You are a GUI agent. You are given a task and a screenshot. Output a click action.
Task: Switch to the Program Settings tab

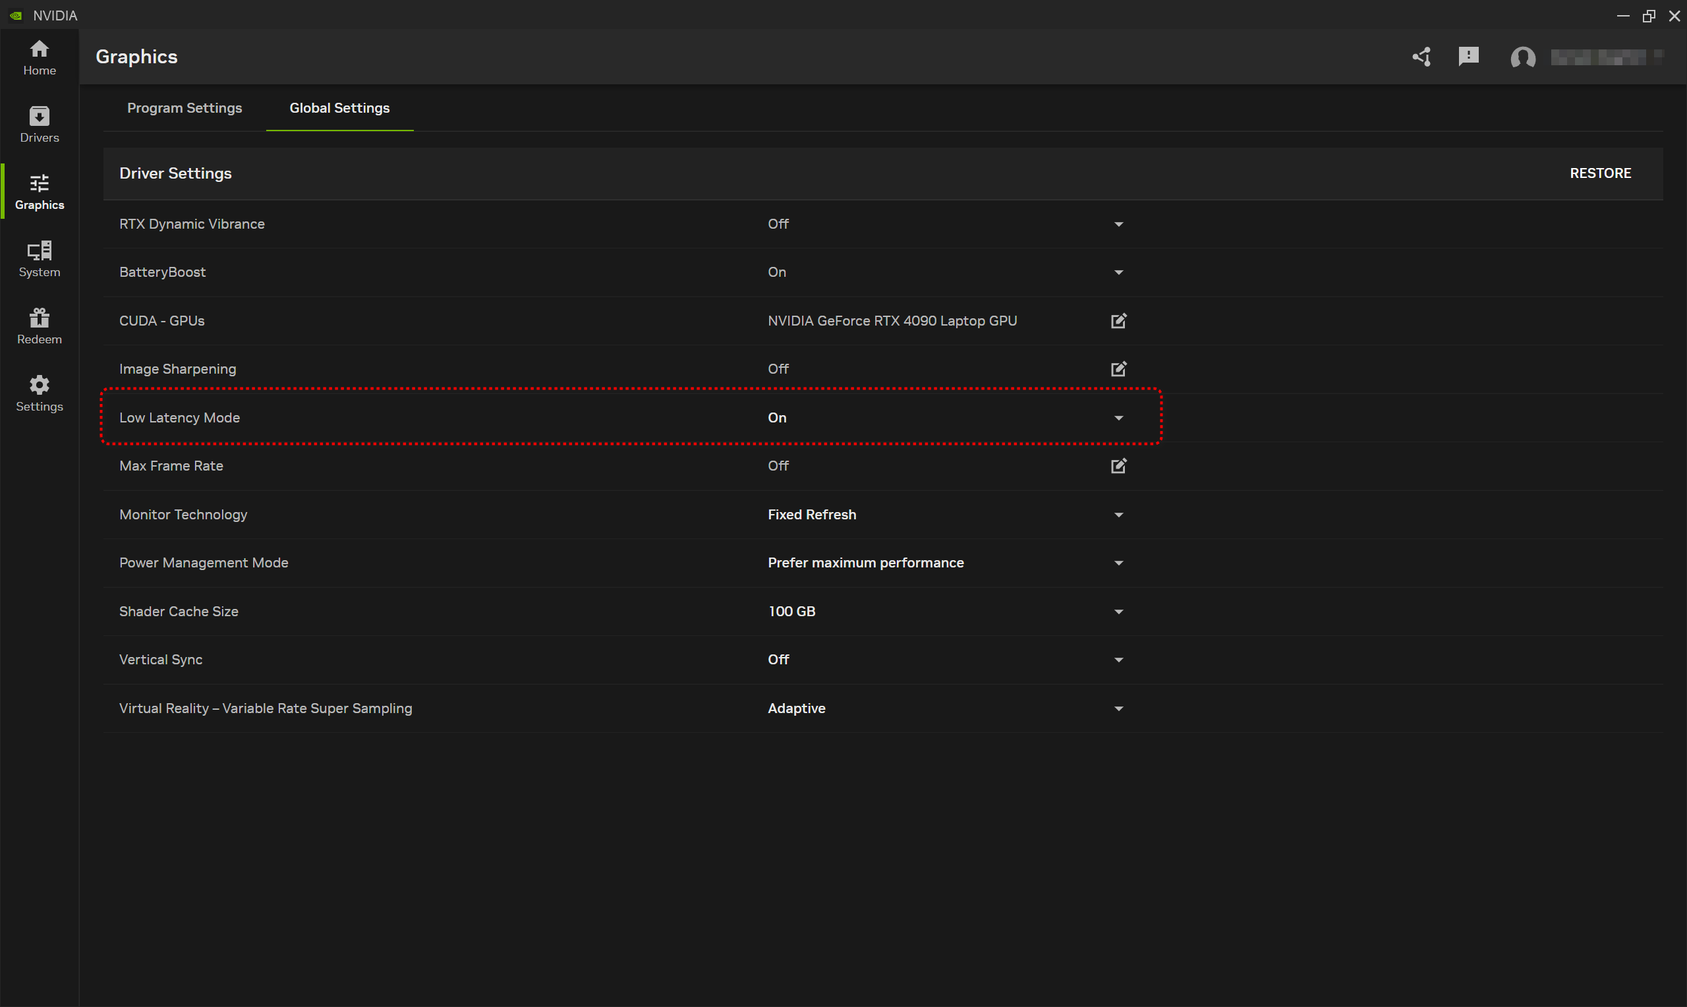pos(185,108)
